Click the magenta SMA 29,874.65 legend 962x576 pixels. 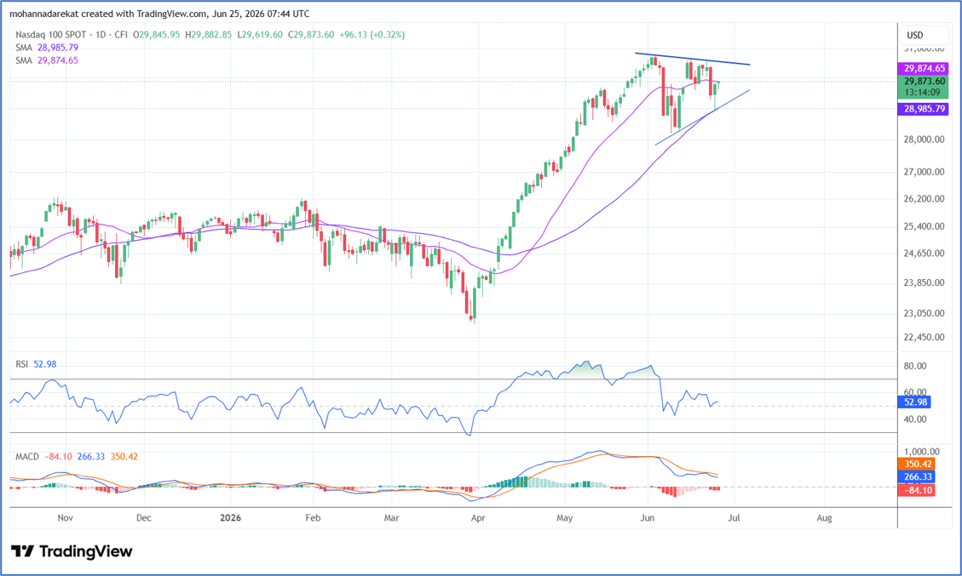pos(47,60)
